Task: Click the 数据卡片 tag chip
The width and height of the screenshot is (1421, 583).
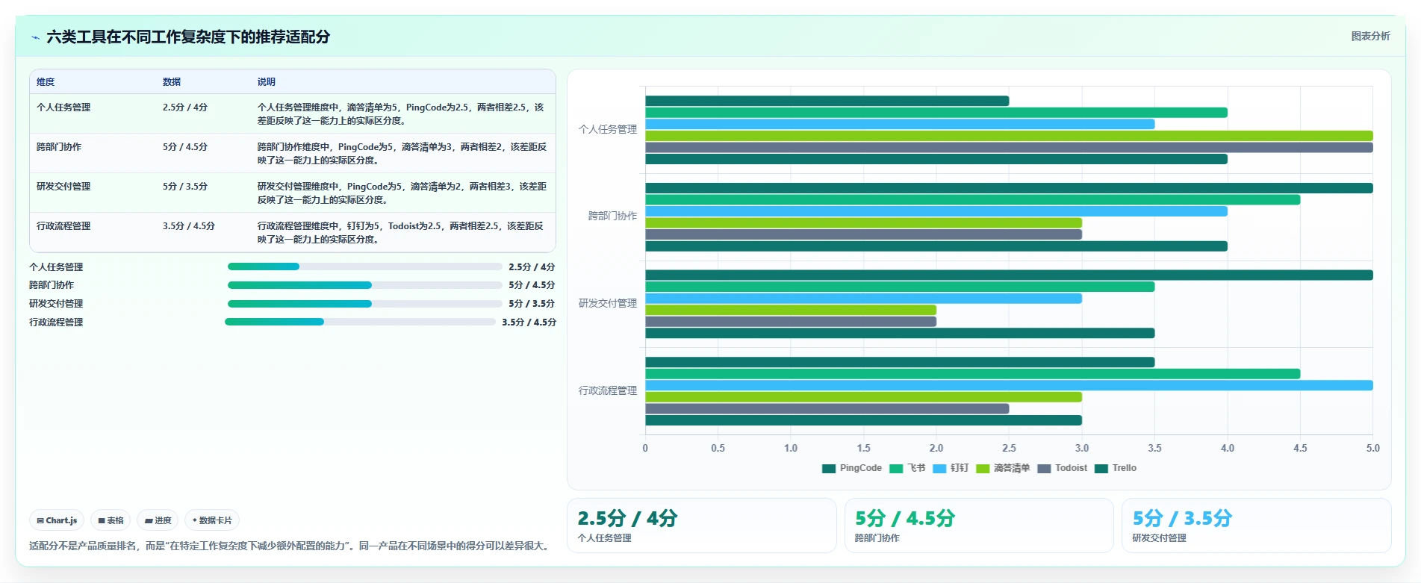Action: [212, 520]
